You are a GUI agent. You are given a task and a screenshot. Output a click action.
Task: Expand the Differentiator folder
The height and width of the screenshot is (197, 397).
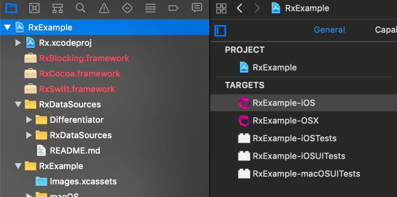click(x=29, y=120)
